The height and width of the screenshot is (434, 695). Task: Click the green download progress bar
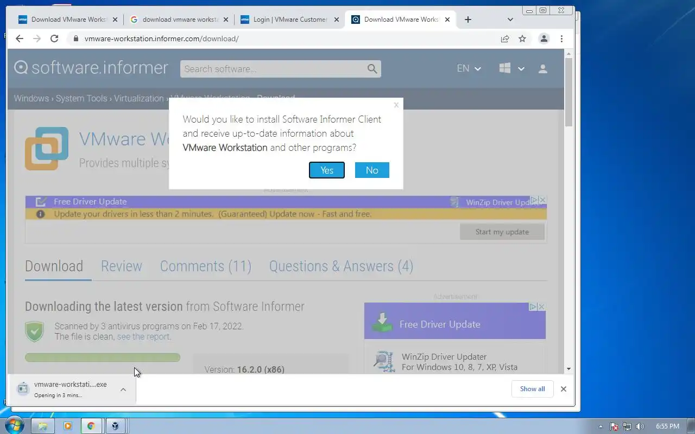(x=103, y=358)
